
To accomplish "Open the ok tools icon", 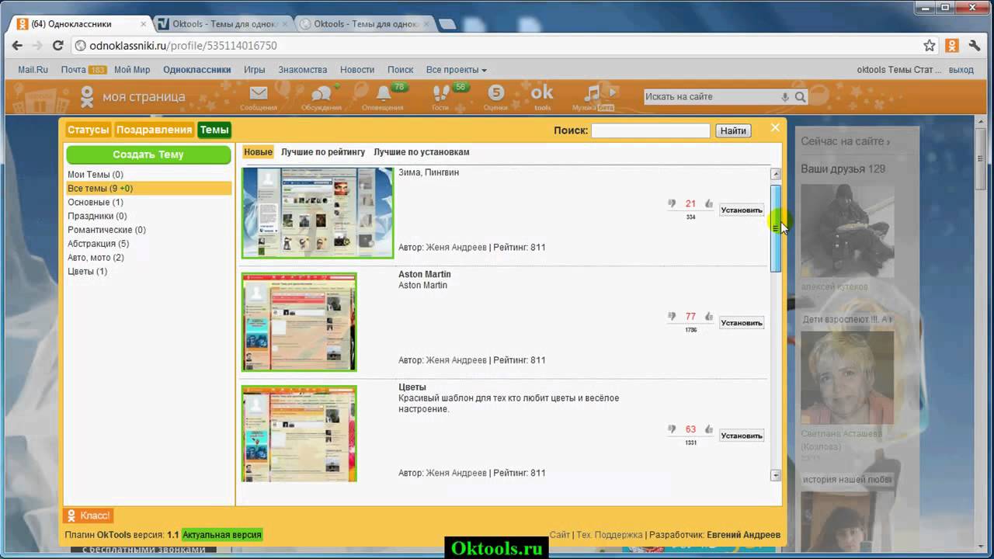I will pos(542,95).
